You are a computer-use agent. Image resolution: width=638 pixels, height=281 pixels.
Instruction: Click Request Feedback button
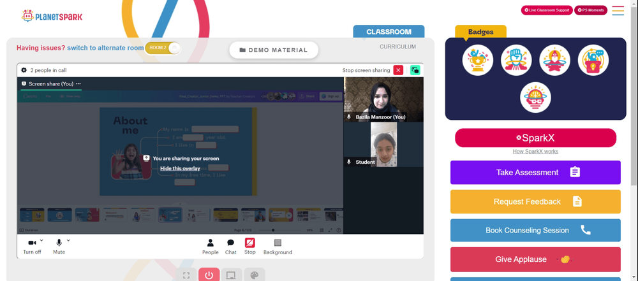pos(535,202)
